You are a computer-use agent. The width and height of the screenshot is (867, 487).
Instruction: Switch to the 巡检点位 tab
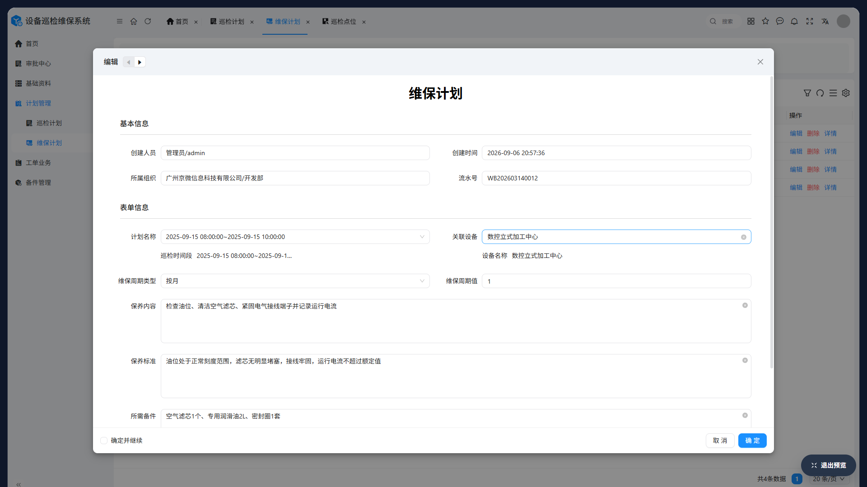point(339,22)
